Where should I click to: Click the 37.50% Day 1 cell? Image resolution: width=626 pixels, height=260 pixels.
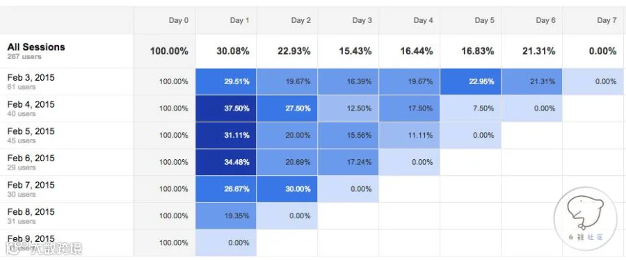226,108
